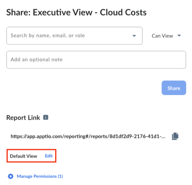Open the Manage Permissions (1) link
Viewport: 192px width, 185px height.
click(x=40, y=176)
